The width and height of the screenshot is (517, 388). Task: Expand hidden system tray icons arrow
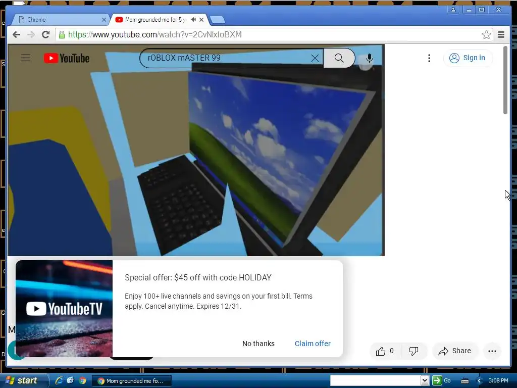(x=480, y=381)
